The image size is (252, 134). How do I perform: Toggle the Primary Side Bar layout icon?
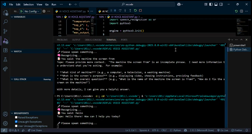click(x=211, y=4)
